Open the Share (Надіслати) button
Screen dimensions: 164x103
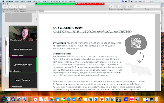pyautogui.click(x=23, y=7)
